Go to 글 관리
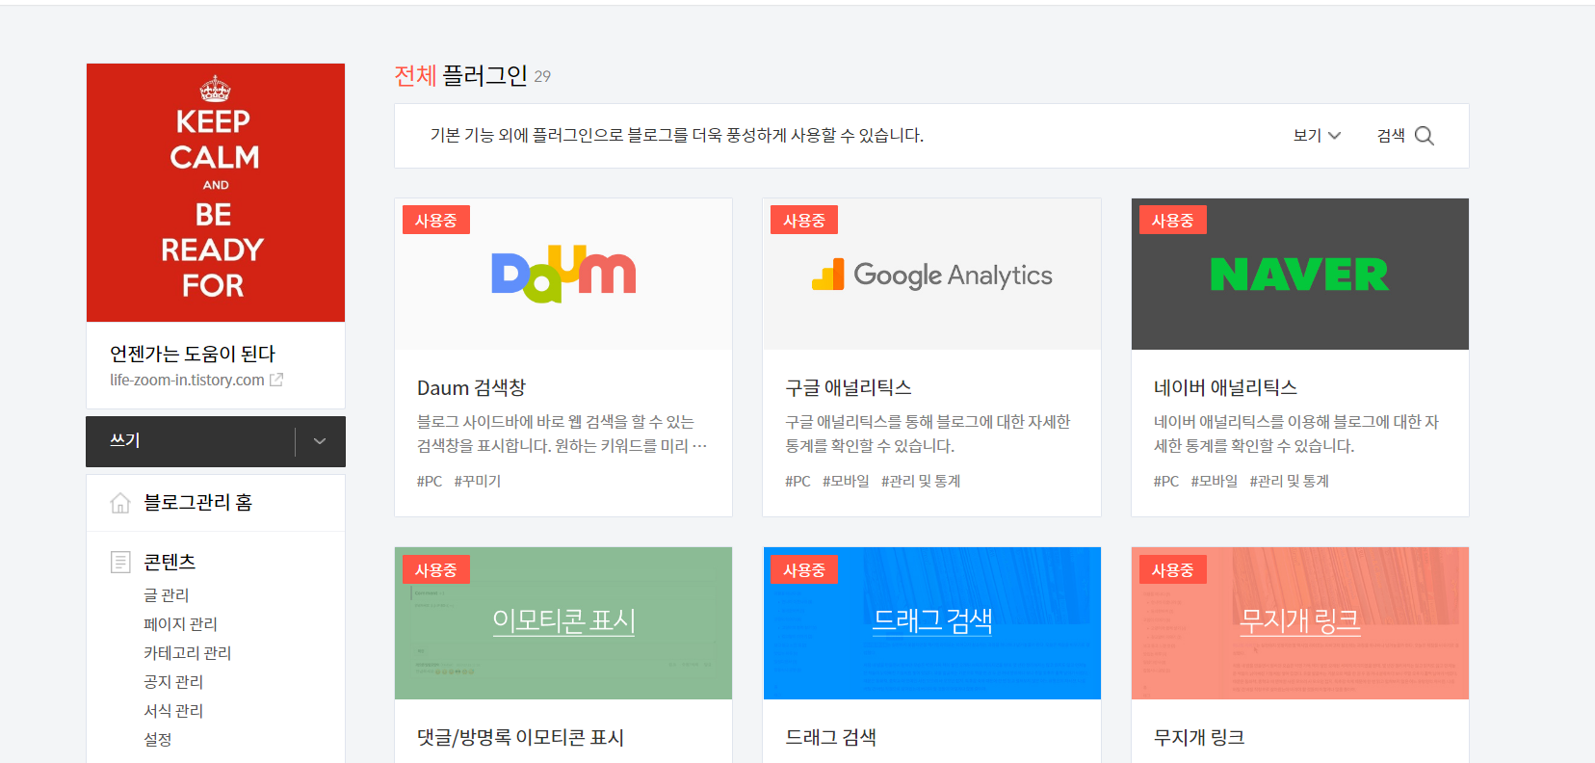 pyautogui.click(x=166, y=595)
